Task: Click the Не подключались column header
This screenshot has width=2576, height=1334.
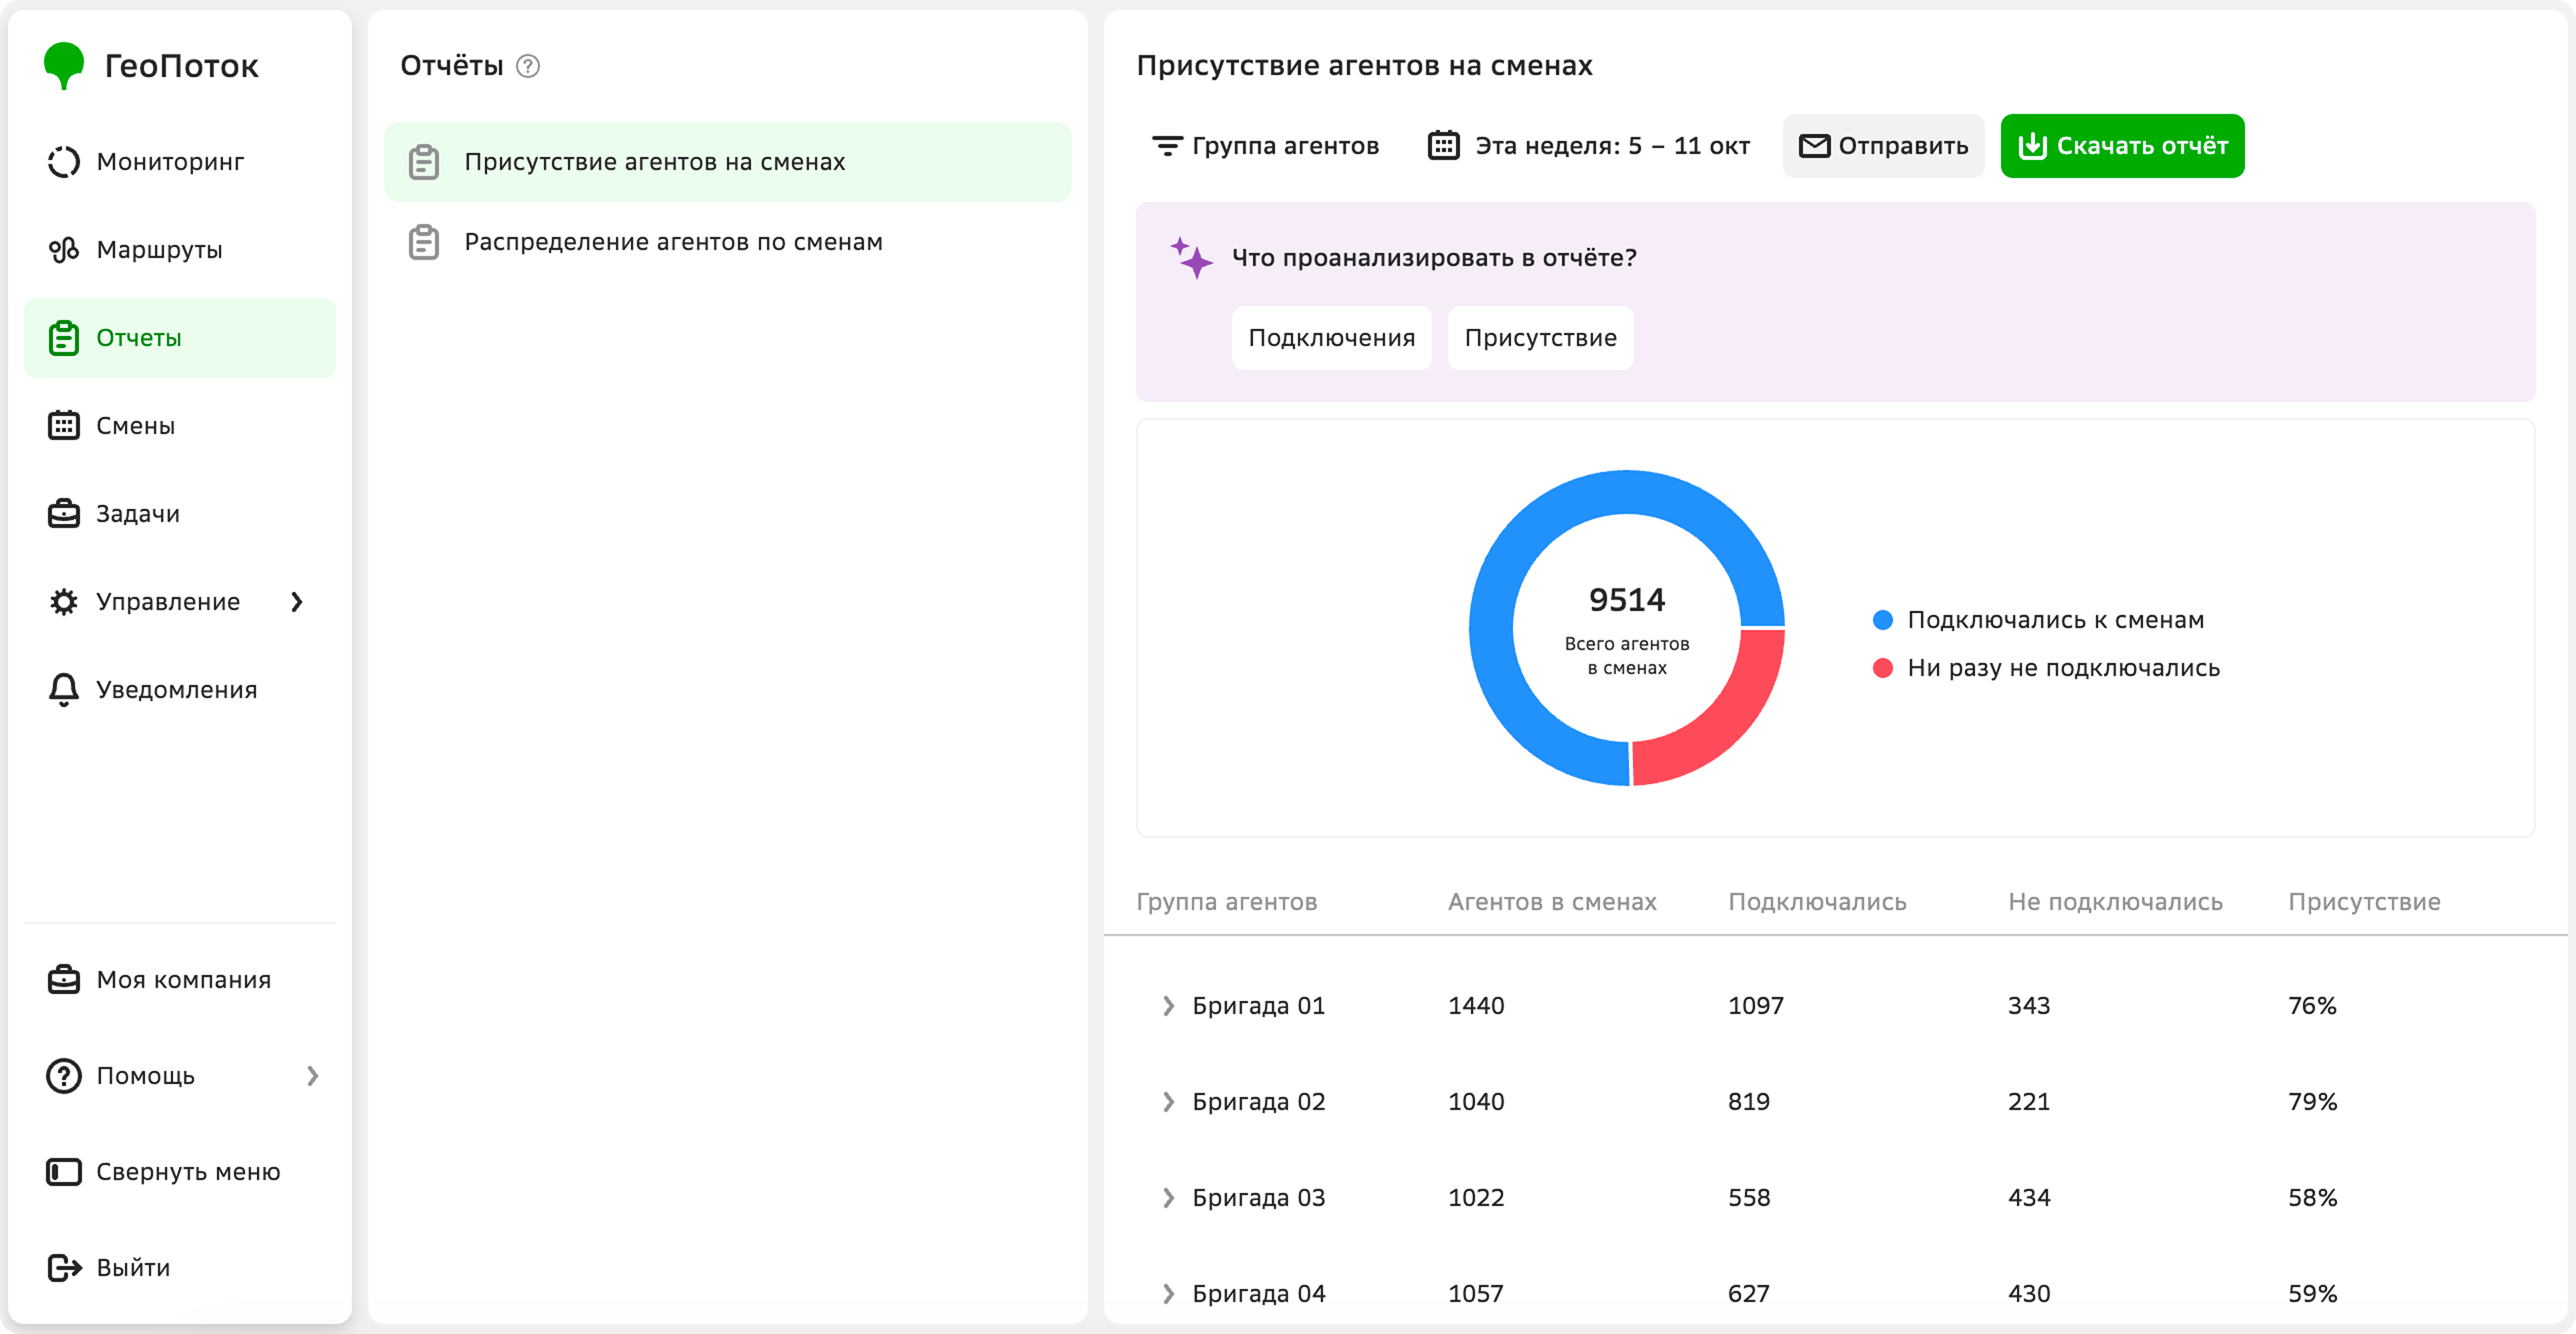Action: click(x=2115, y=902)
